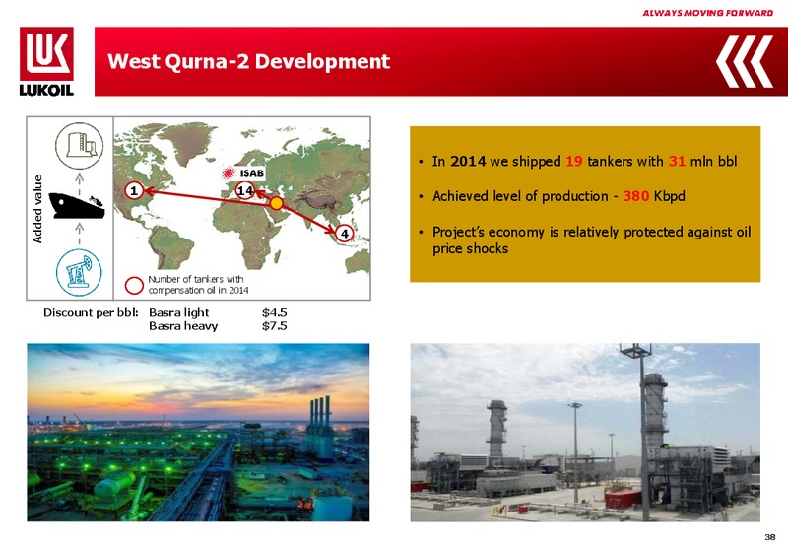This screenshot has height=546, width=788.
Task: Click the orange origin dot on map
Action: [x=277, y=204]
